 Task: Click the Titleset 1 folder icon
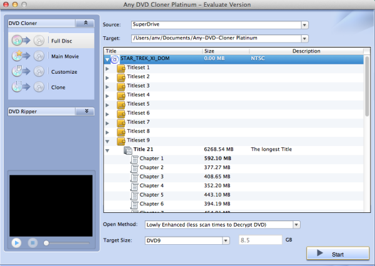[121, 68]
